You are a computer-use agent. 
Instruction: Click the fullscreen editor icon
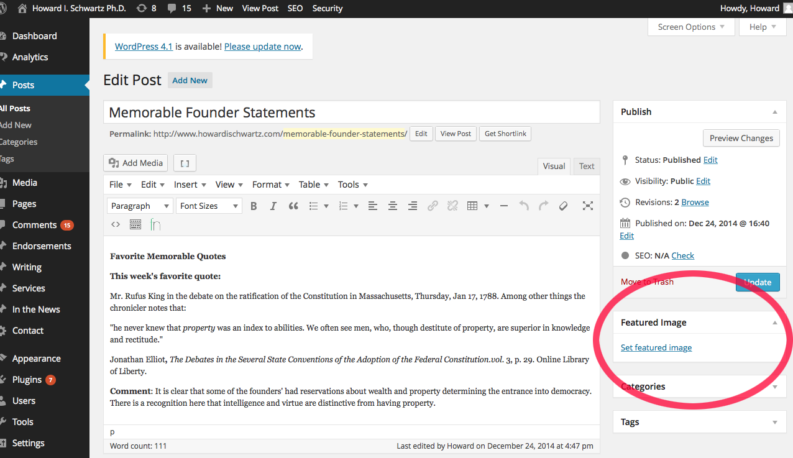(x=587, y=206)
